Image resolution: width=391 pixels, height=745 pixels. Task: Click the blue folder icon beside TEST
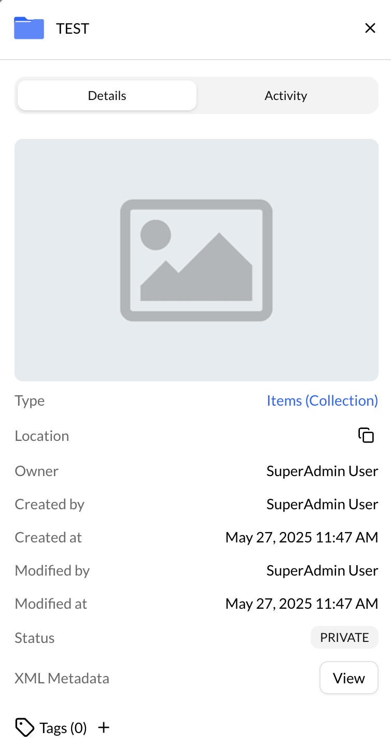(x=29, y=28)
